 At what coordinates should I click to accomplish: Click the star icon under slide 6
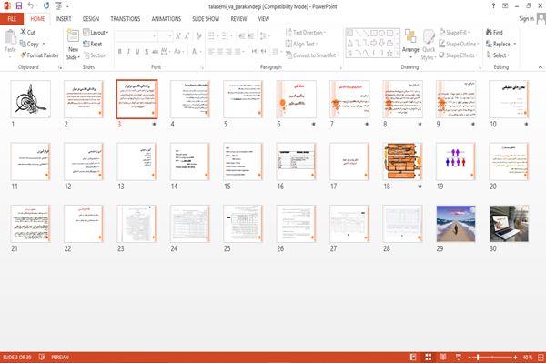pos(313,124)
